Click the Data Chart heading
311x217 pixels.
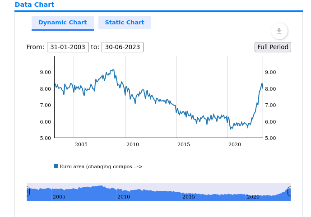click(34, 5)
